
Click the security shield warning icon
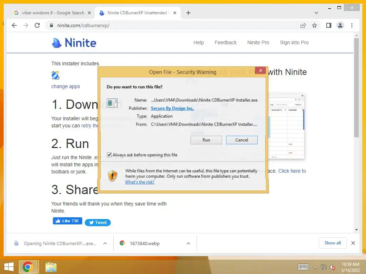pos(113,176)
